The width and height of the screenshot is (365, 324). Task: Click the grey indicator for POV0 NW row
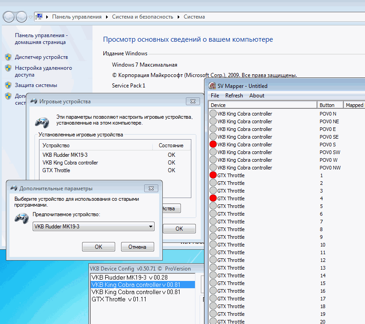tap(213, 167)
